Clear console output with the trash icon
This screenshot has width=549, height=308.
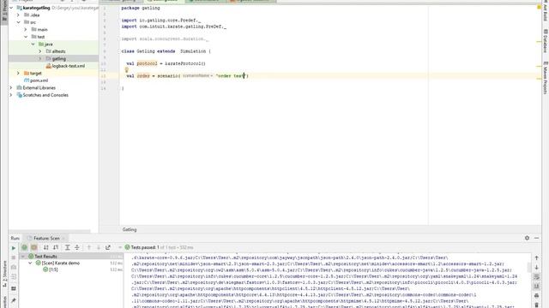pos(536,305)
